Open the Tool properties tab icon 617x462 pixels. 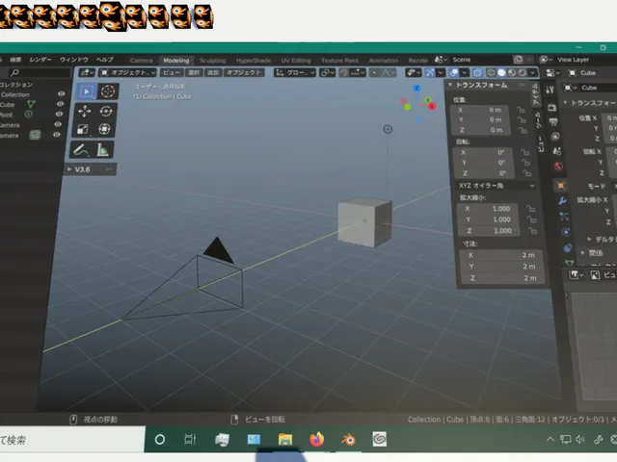[x=550, y=90]
